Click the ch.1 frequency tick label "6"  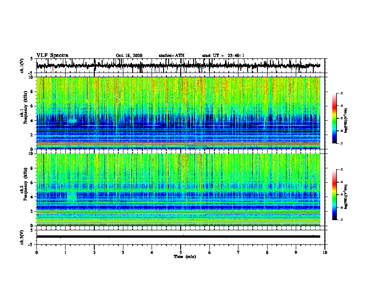[x=32, y=106]
